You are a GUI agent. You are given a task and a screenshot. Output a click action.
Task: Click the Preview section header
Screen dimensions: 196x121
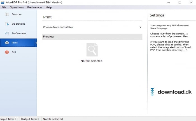[x=92, y=37]
